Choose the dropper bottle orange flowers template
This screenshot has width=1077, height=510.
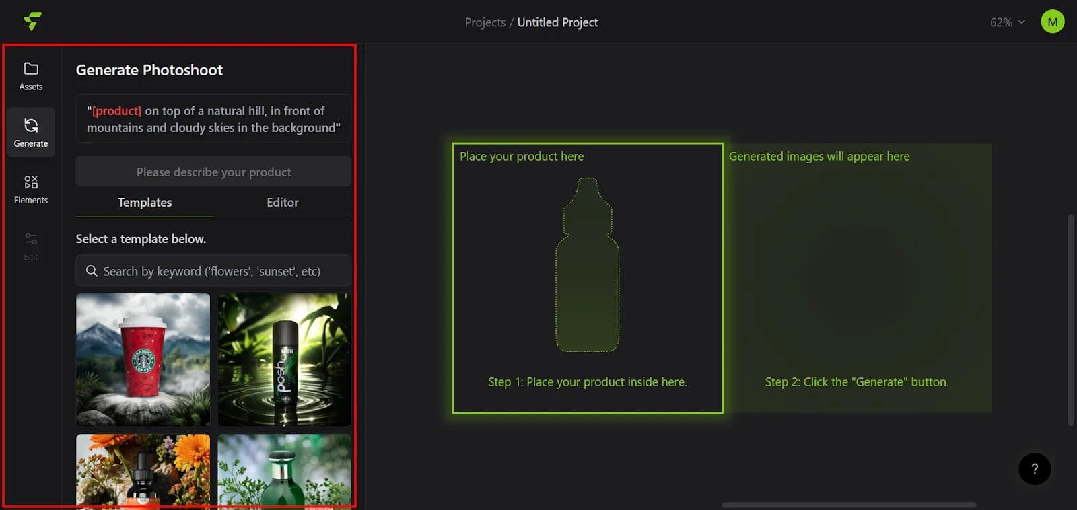(143, 470)
